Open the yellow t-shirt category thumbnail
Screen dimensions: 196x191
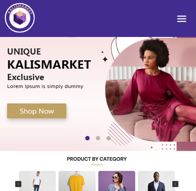tap(77, 181)
